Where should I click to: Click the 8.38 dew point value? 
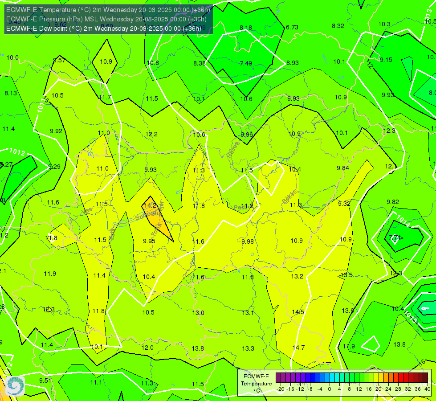200,63
